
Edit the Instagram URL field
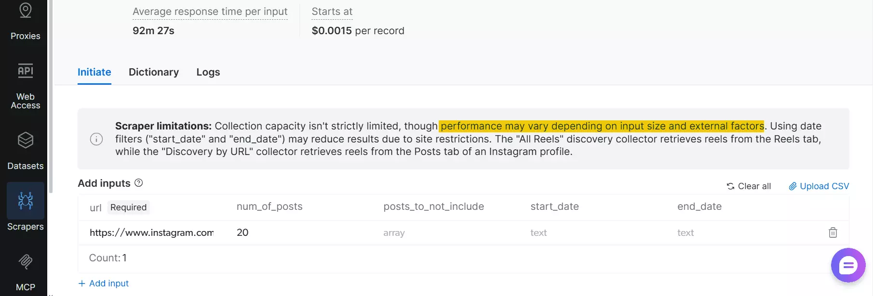[x=151, y=232]
